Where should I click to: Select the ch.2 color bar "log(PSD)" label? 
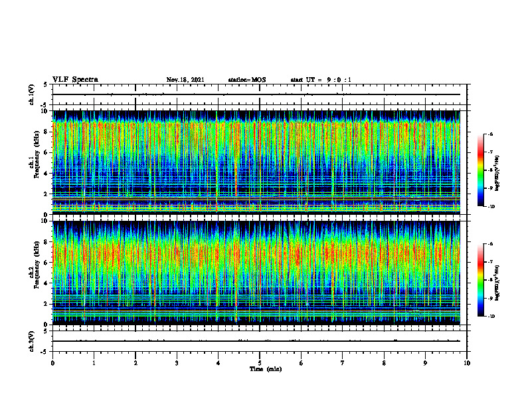(497, 283)
